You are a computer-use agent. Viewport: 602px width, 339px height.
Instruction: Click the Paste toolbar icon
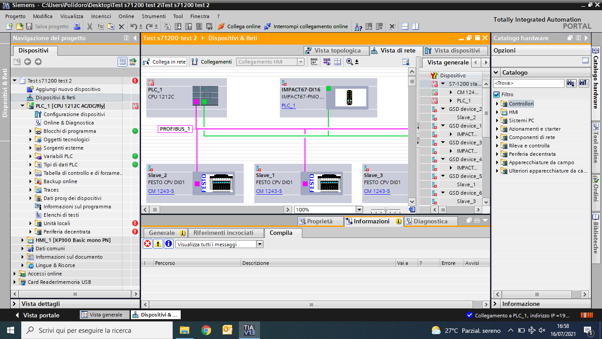111,26
